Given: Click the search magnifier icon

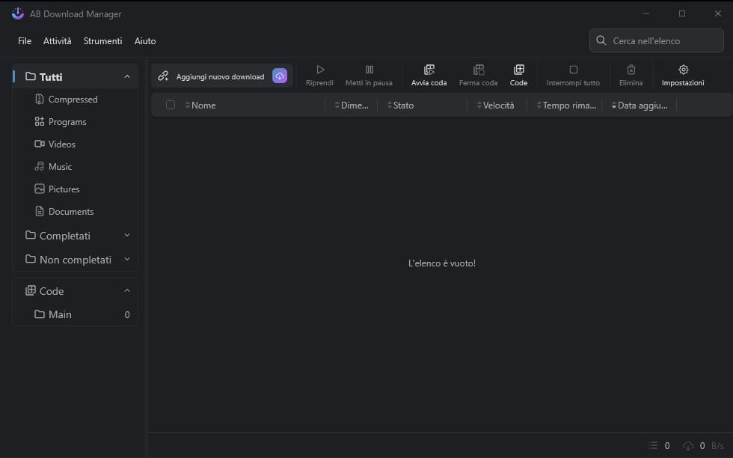Looking at the screenshot, I should [x=601, y=40].
